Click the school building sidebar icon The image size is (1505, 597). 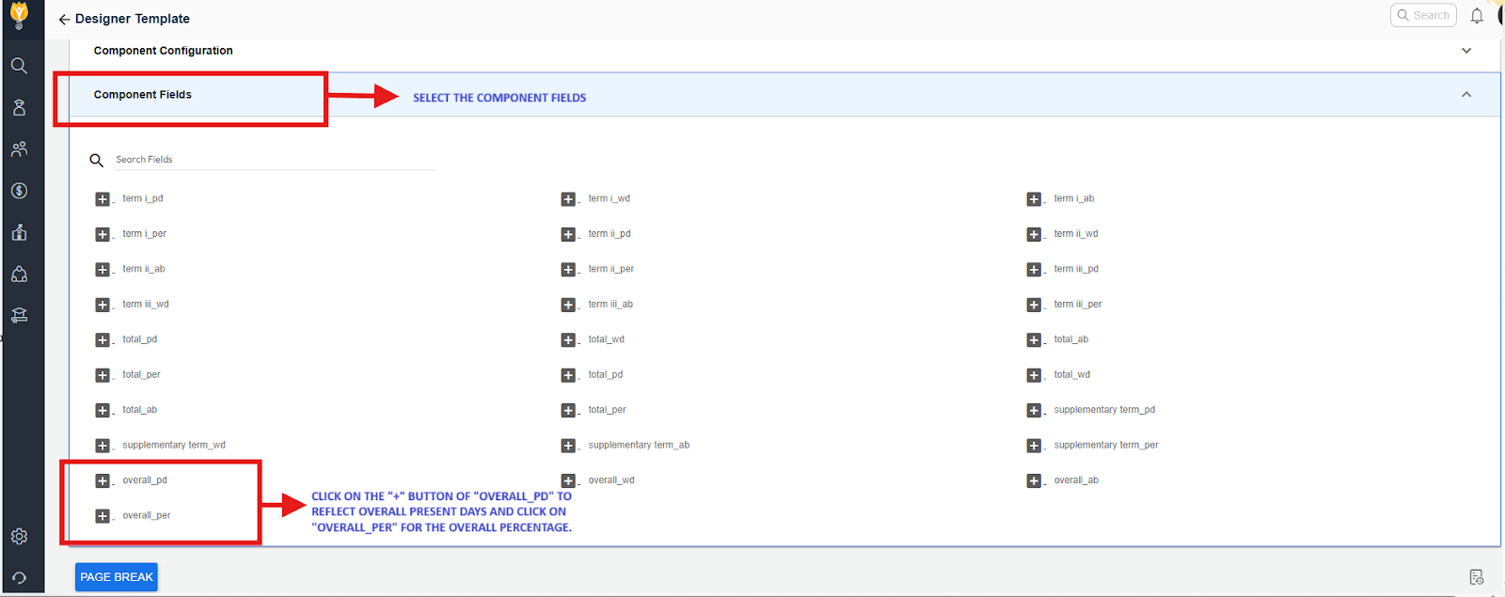click(19, 232)
